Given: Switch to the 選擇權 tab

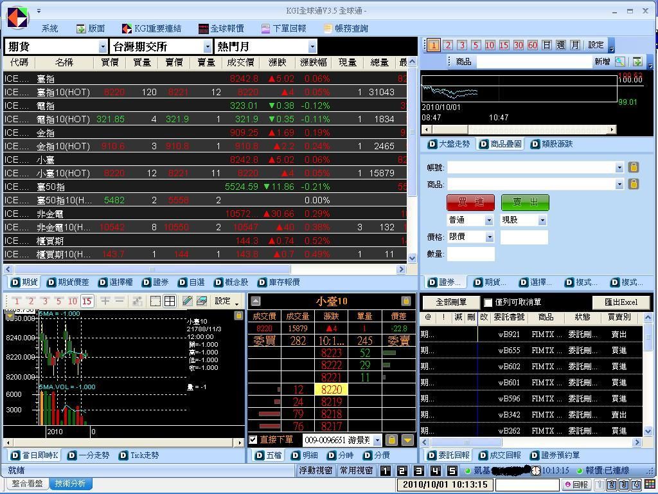Looking at the screenshot, I should pyautogui.click(x=116, y=282).
